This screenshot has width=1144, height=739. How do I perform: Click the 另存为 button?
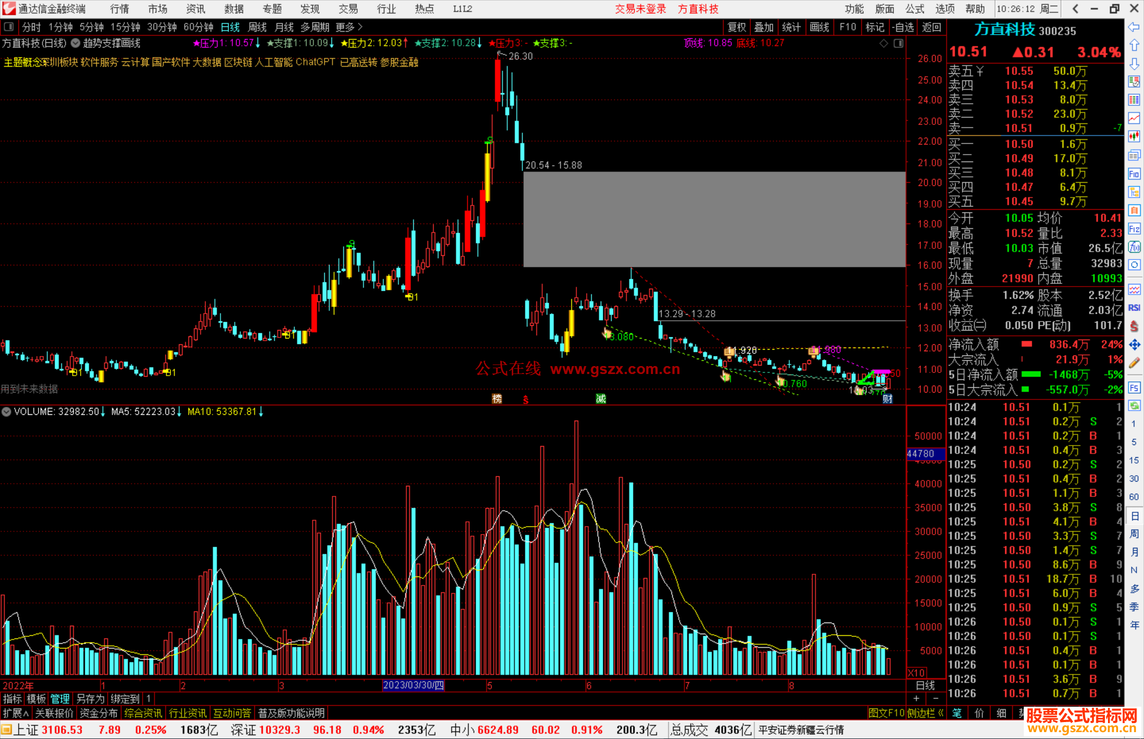pyautogui.click(x=90, y=699)
